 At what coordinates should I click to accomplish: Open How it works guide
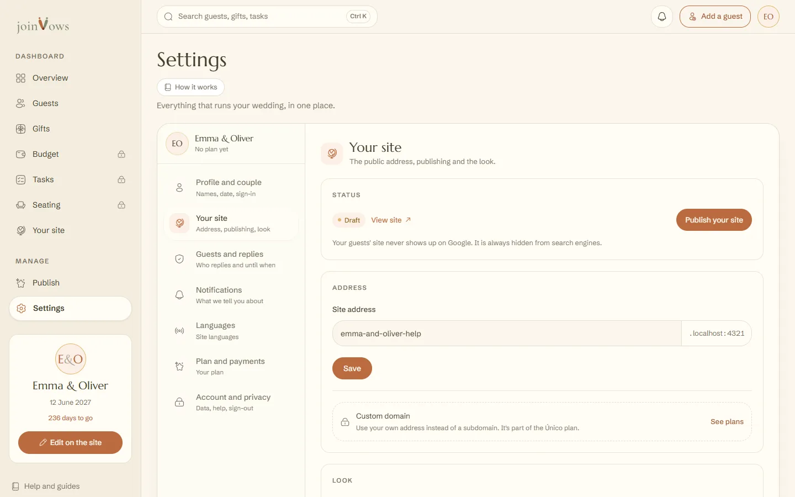tap(190, 87)
